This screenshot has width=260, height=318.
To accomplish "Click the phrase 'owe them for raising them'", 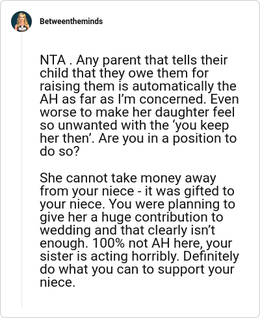I will [x=124, y=79].
